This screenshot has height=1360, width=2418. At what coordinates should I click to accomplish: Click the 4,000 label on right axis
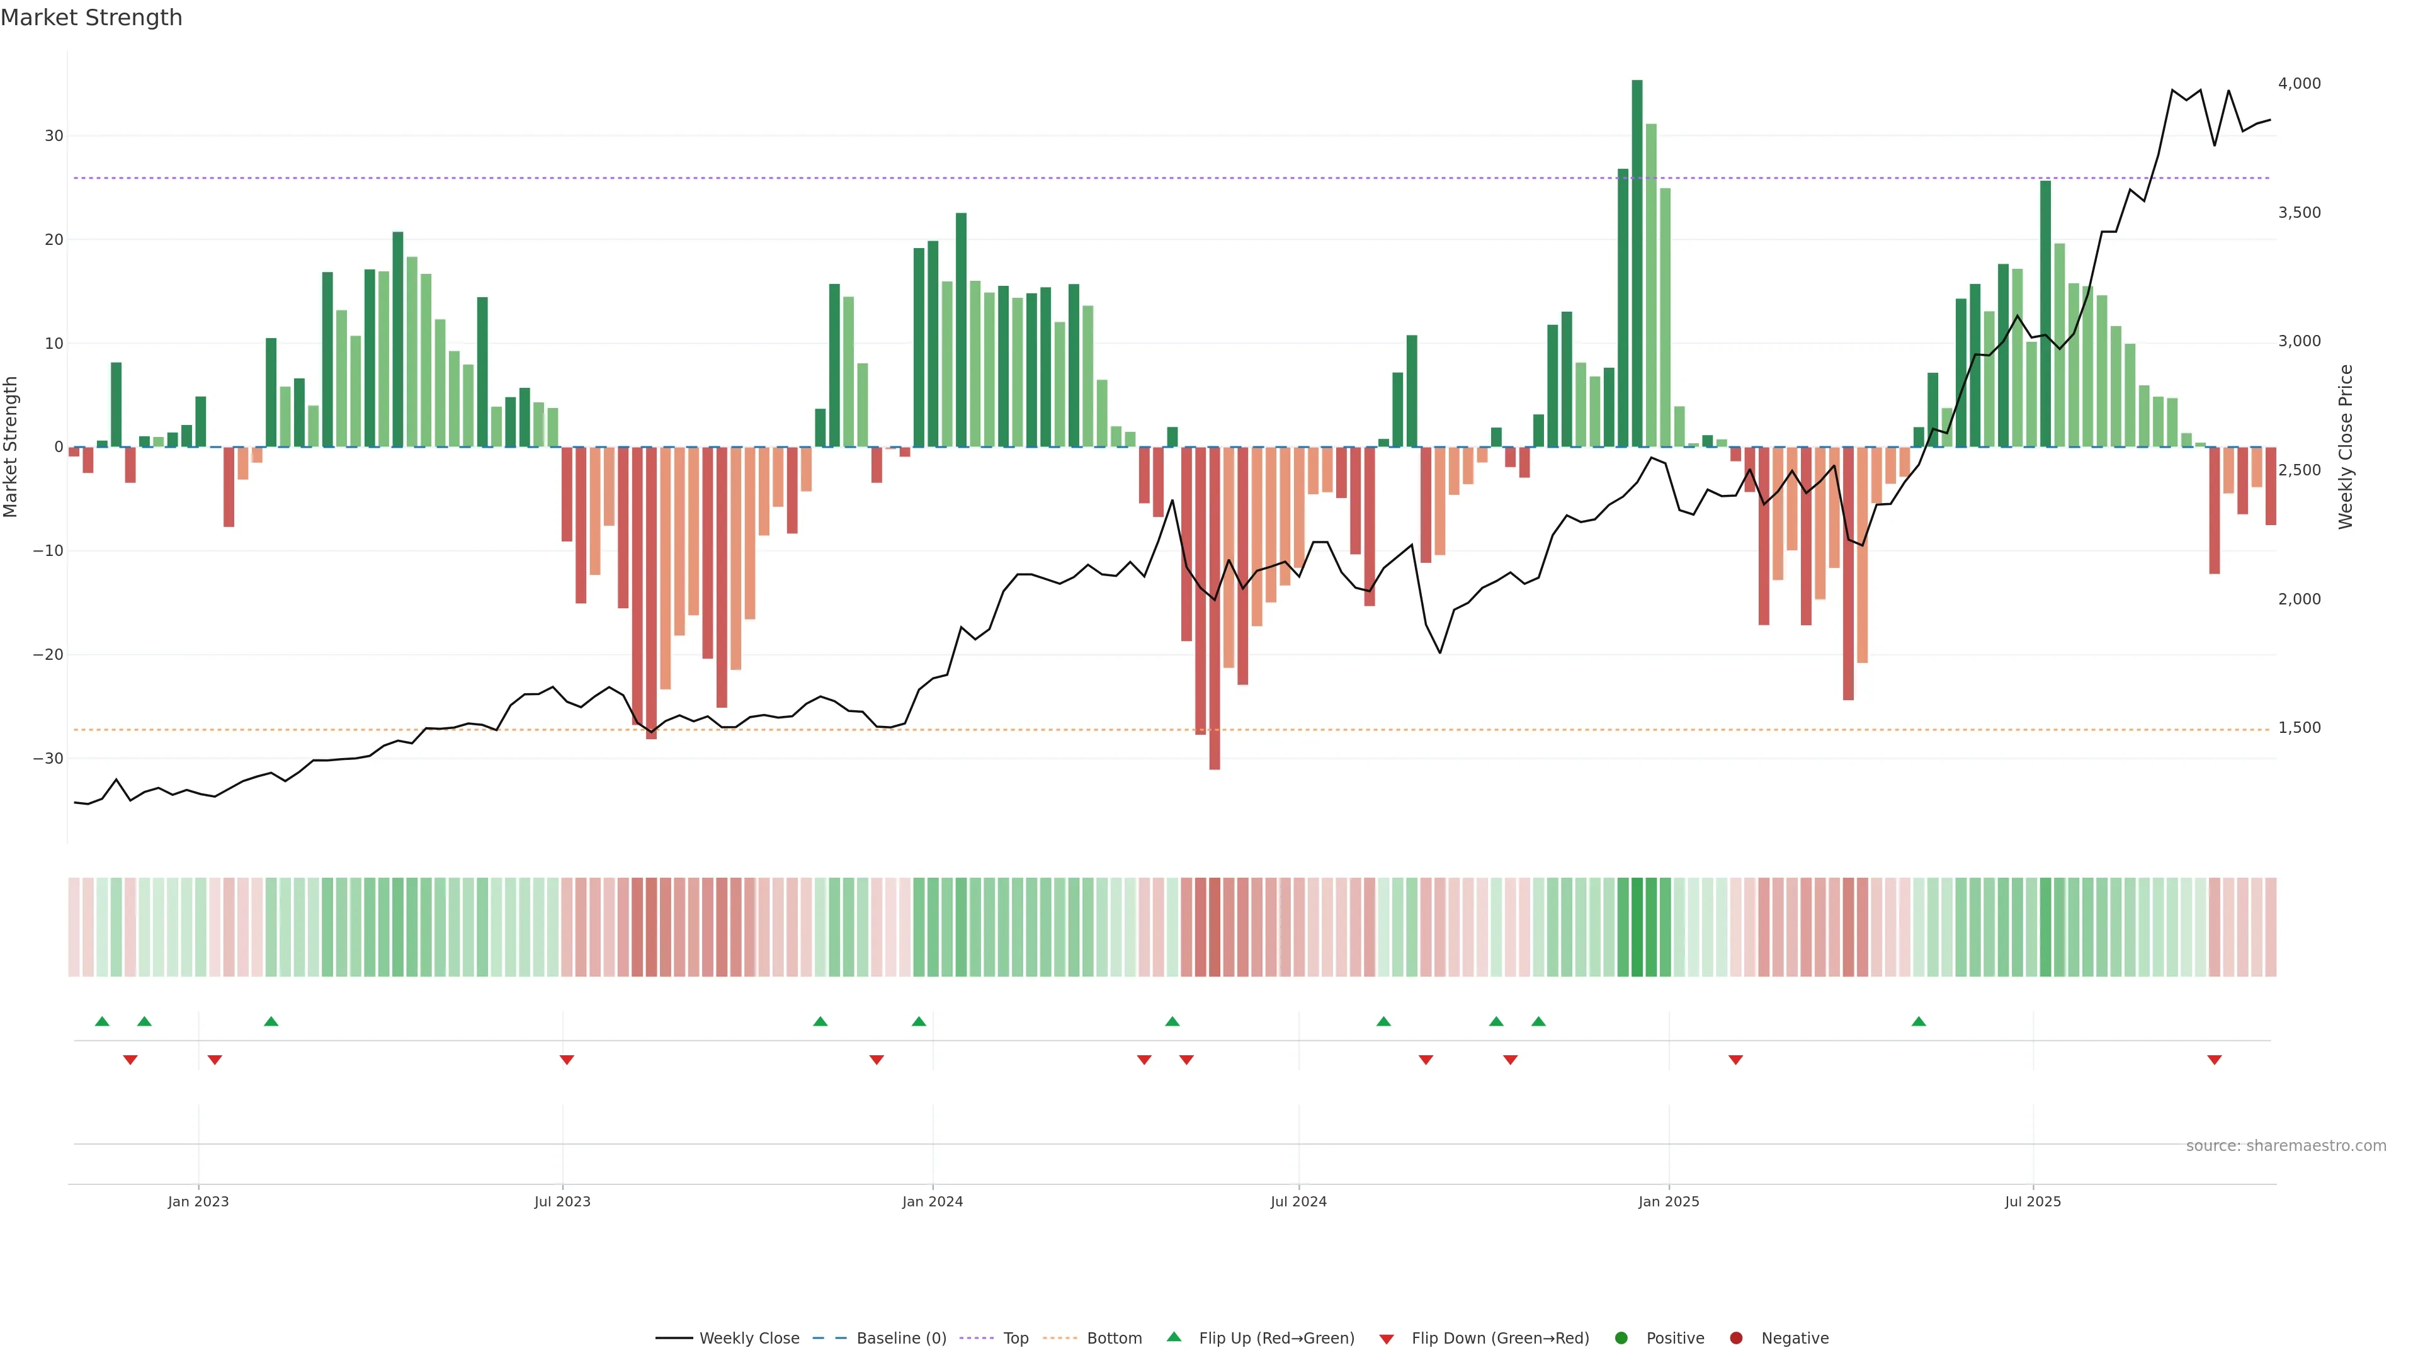tap(2299, 84)
